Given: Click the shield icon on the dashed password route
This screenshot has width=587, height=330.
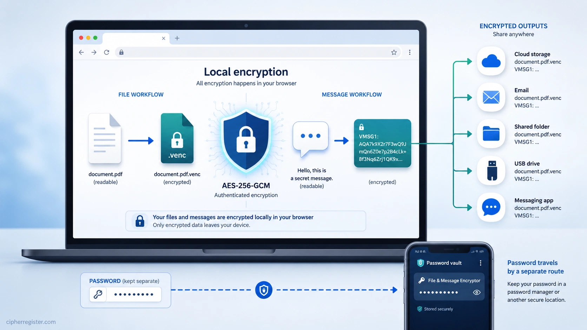Looking at the screenshot, I should [264, 290].
